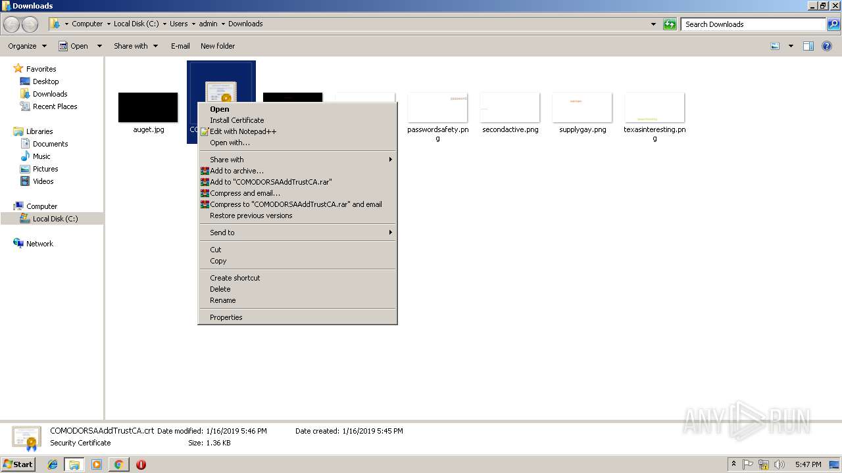Image resolution: width=842 pixels, height=473 pixels.
Task: Choose Compress to rar and email
Action: click(x=297, y=204)
